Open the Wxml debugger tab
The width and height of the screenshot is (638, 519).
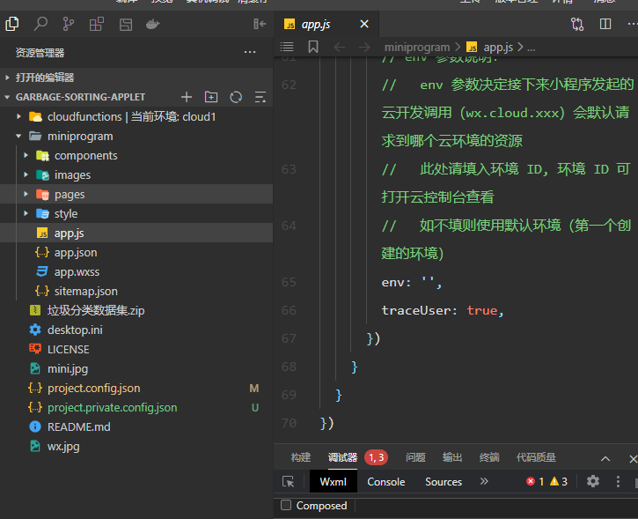click(x=334, y=481)
